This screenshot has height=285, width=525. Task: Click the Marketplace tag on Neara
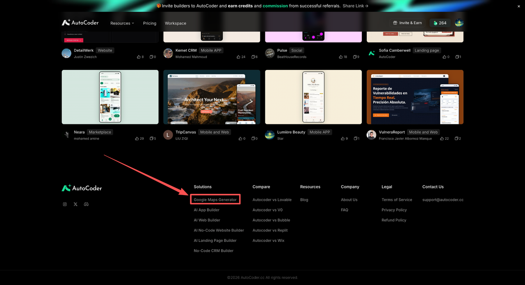coord(100,132)
